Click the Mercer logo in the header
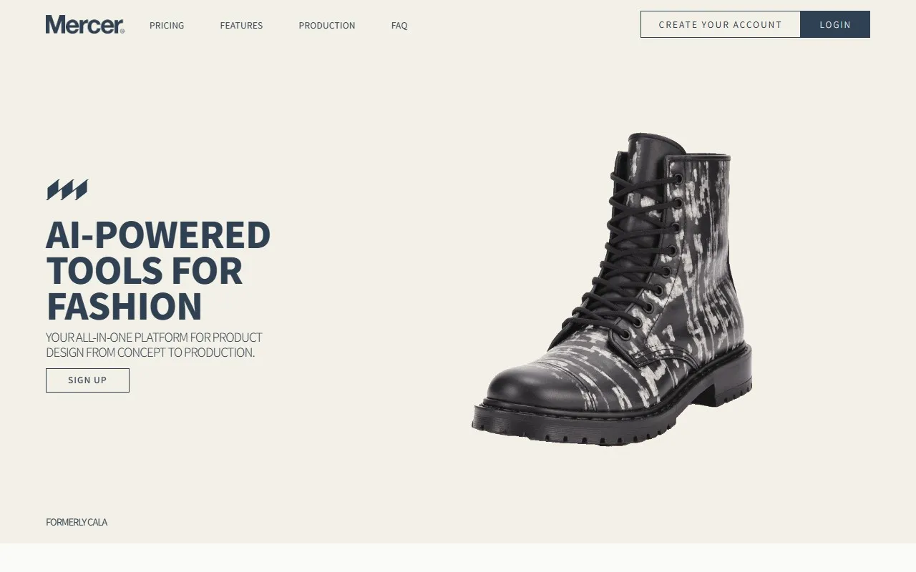The width and height of the screenshot is (916, 572). coord(84,25)
